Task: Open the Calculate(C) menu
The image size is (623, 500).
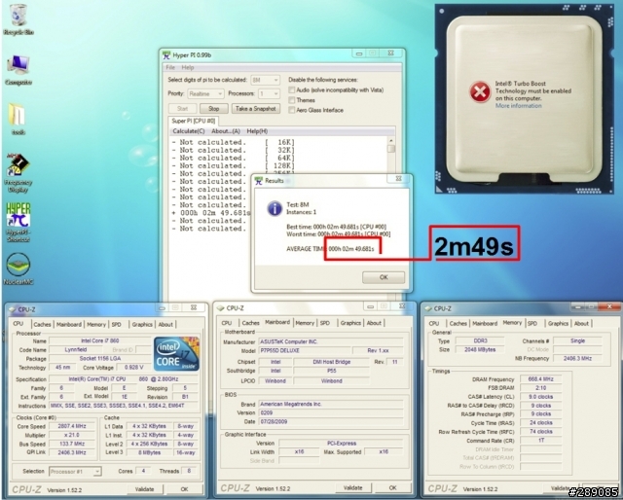Action: click(189, 131)
